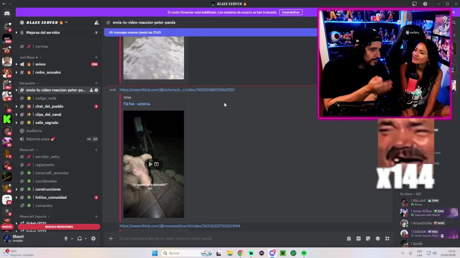Open Minecraft from the taskbar

pyautogui.click(x=283, y=253)
